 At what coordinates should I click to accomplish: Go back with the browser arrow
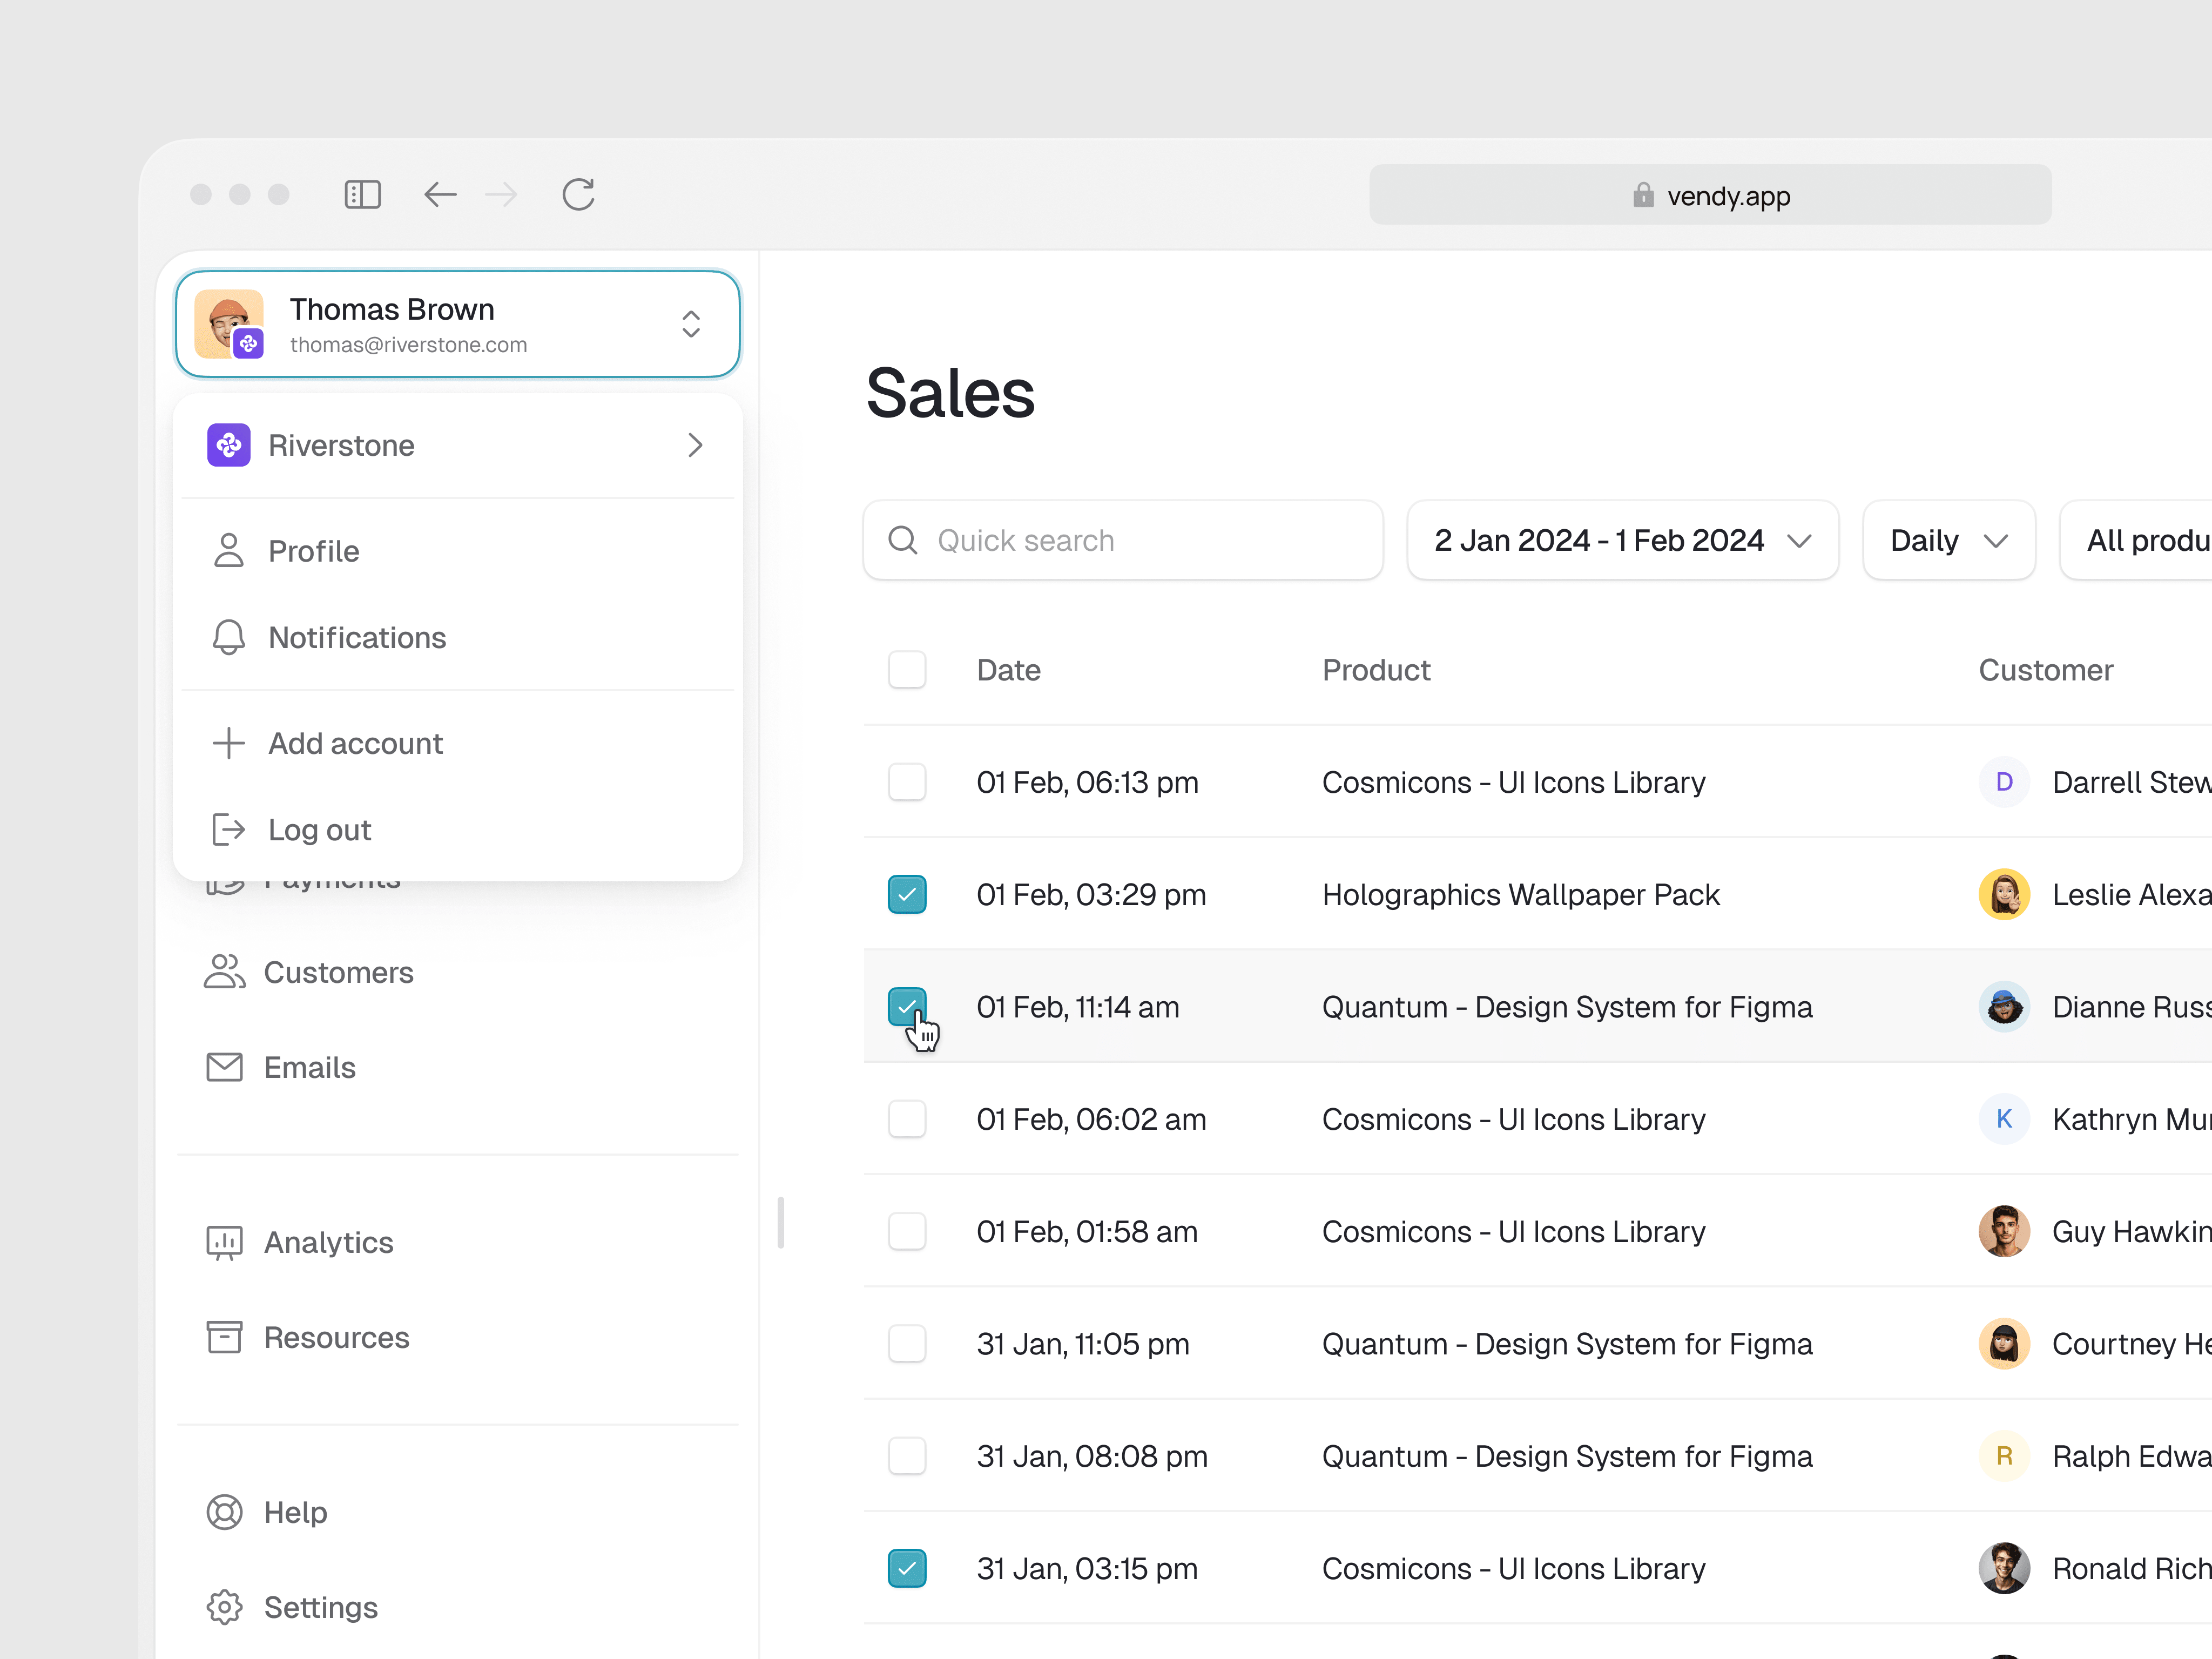point(440,194)
